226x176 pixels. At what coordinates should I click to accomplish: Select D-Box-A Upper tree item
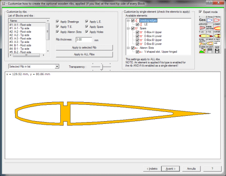tap(153, 32)
